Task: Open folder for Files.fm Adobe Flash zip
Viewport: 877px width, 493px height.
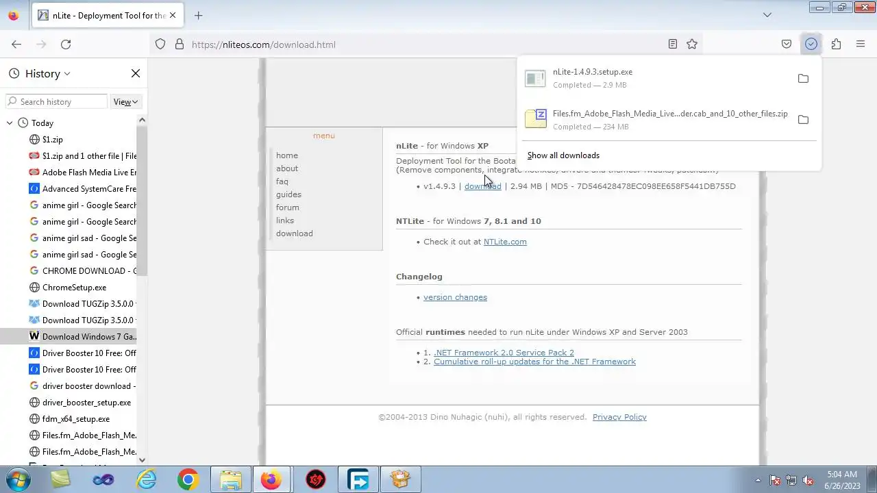Action: (803, 120)
